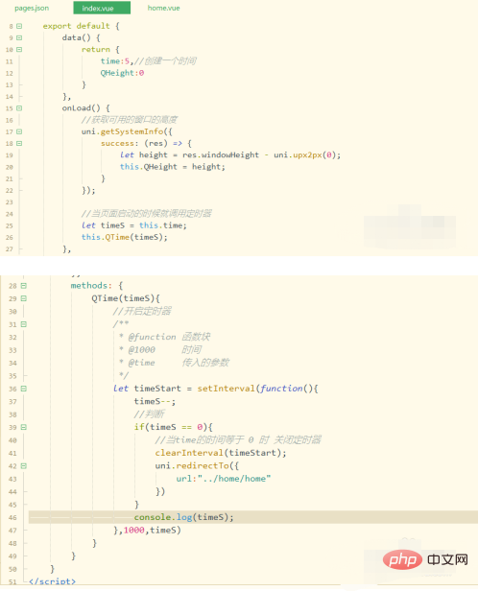Toggle fold marker for return block line 10

(19, 49)
